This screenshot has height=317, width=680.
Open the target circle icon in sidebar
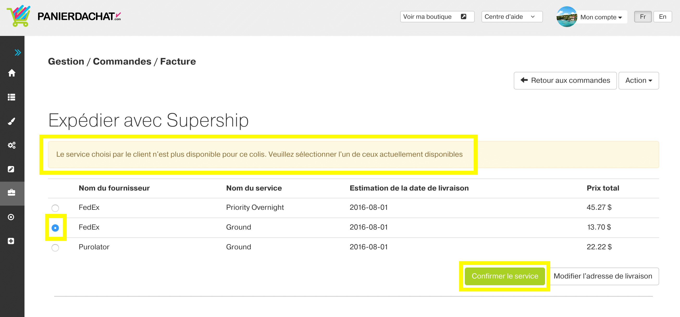(x=11, y=217)
